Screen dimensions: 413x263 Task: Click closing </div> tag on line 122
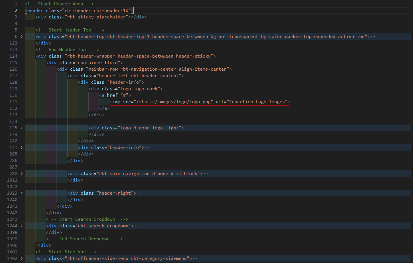click(x=43, y=43)
